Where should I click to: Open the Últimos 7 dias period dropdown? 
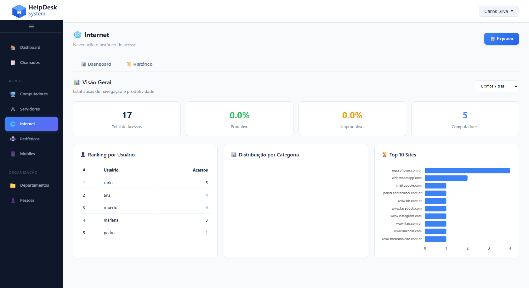click(497, 86)
